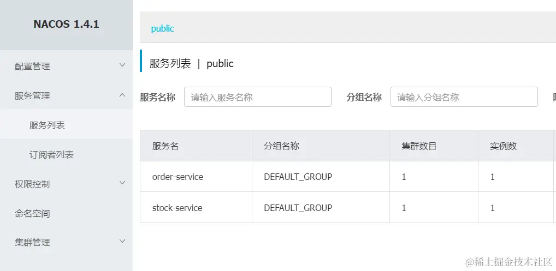
Task: Click the NACOS 1.4.1 logo title
Action: (x=66, y=25)
